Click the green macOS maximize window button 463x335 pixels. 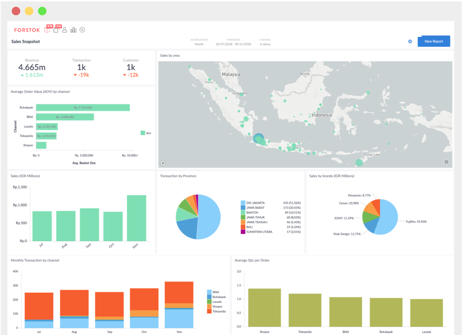coord(42,11)
